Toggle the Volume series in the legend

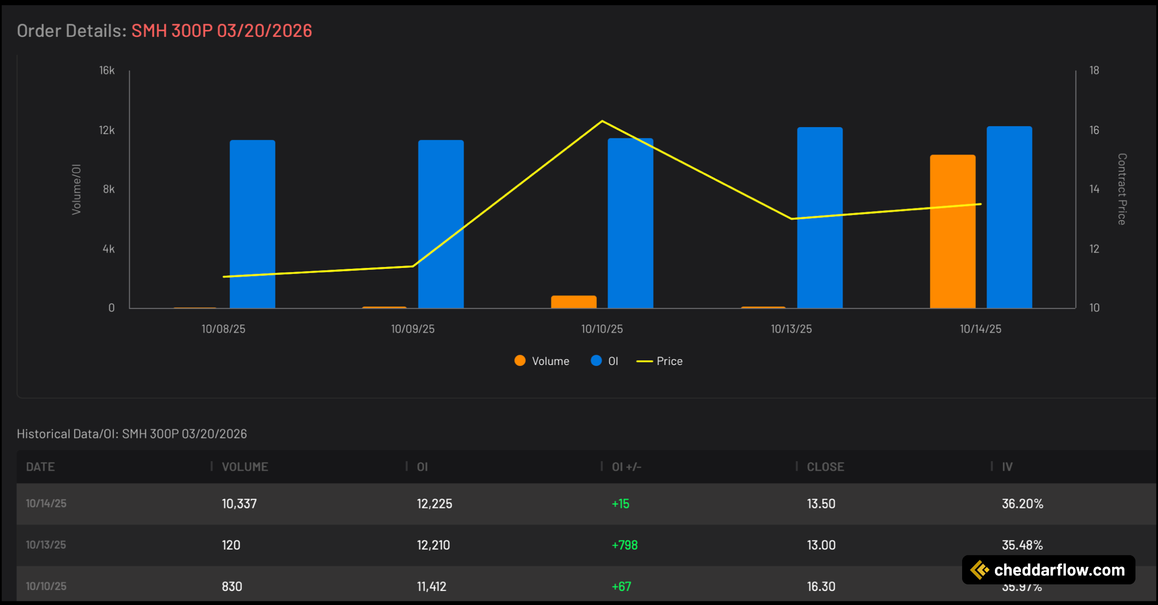point(541,361)
